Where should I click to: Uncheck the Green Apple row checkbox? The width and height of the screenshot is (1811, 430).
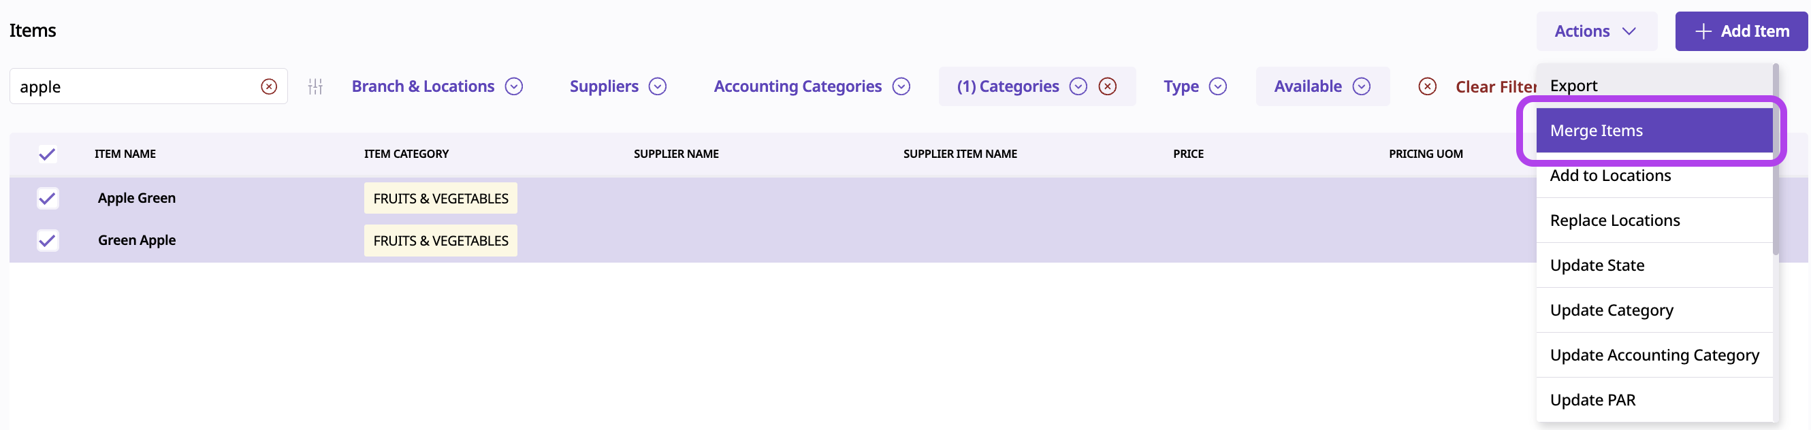[47, 240]
